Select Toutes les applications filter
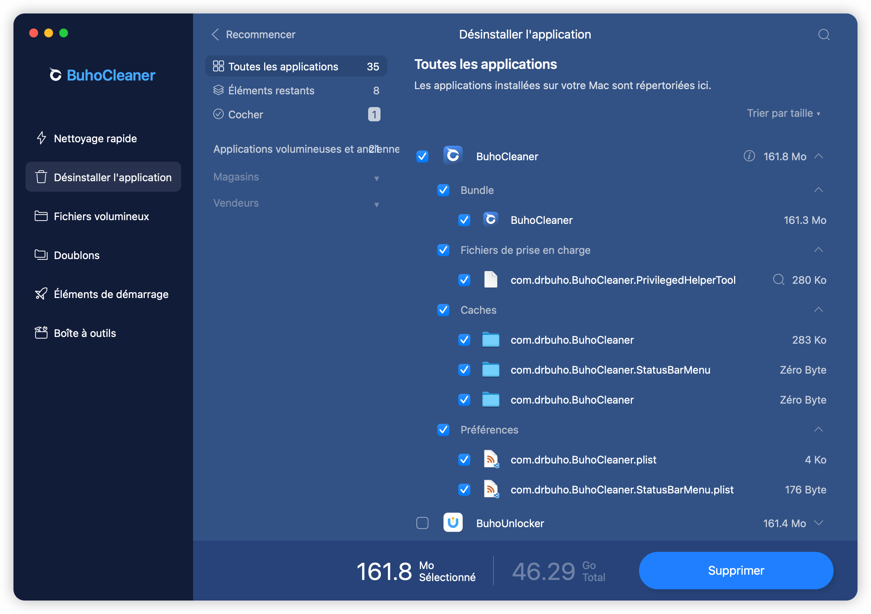 click(x=296, y=66)
